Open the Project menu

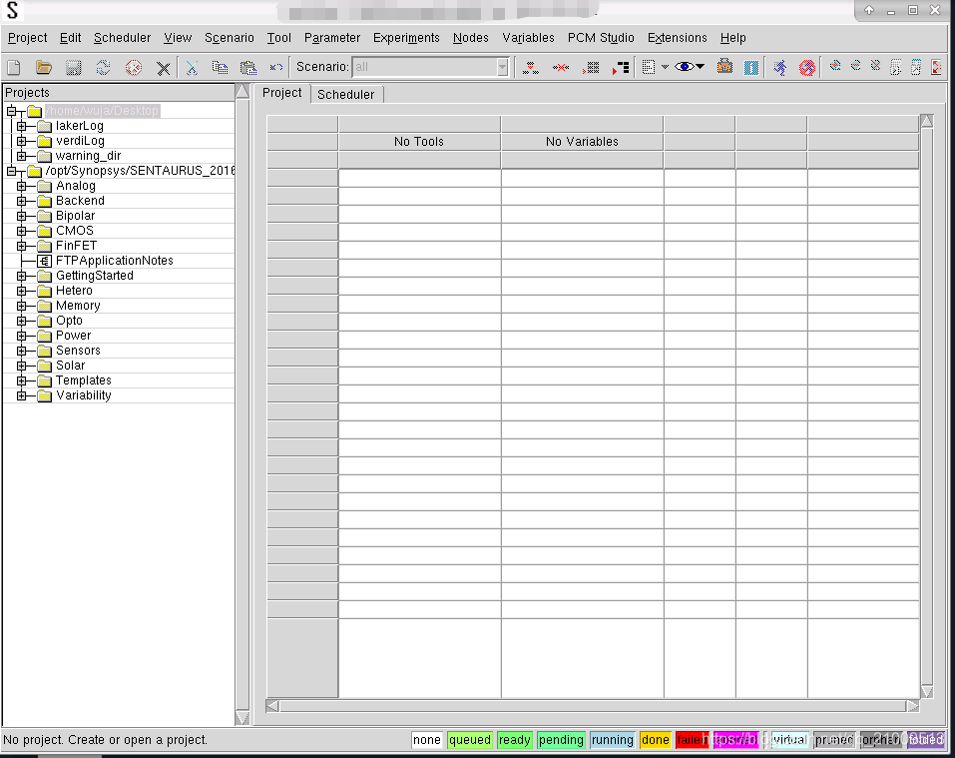click(x=27, y=38)
